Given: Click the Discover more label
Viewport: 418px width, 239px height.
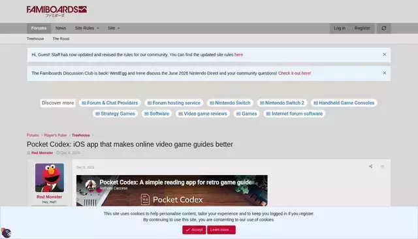Looking at the screenshot, I should pyautogui.click(x=58, y=103).
